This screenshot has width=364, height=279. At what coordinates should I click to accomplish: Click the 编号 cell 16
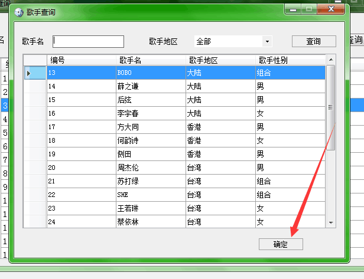[x=82, y=113]
